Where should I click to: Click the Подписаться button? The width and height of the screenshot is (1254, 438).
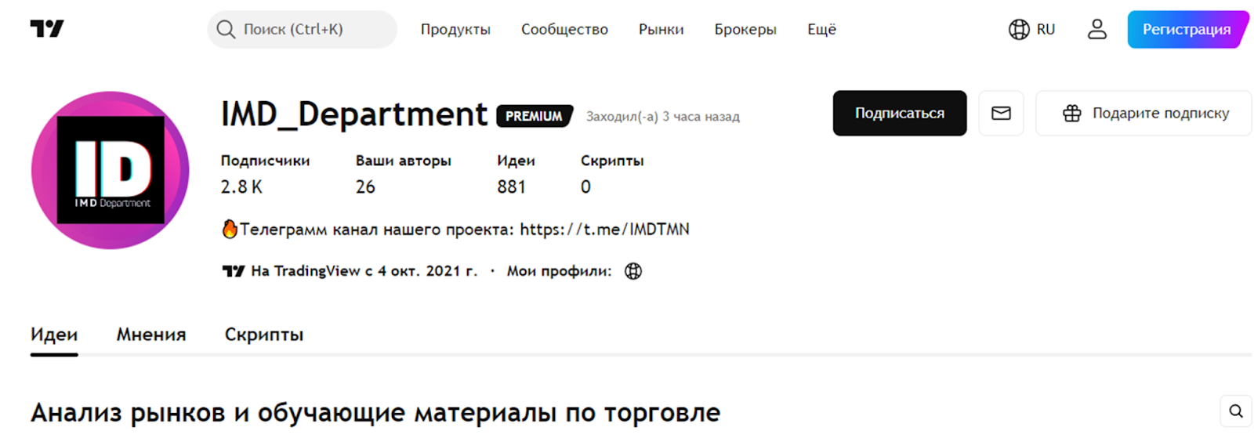coord(900,113)
